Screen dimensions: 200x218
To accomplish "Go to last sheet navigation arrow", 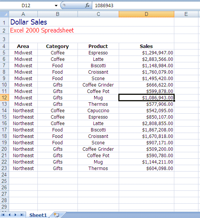I will pyautogui.click(x=22, y=215).
